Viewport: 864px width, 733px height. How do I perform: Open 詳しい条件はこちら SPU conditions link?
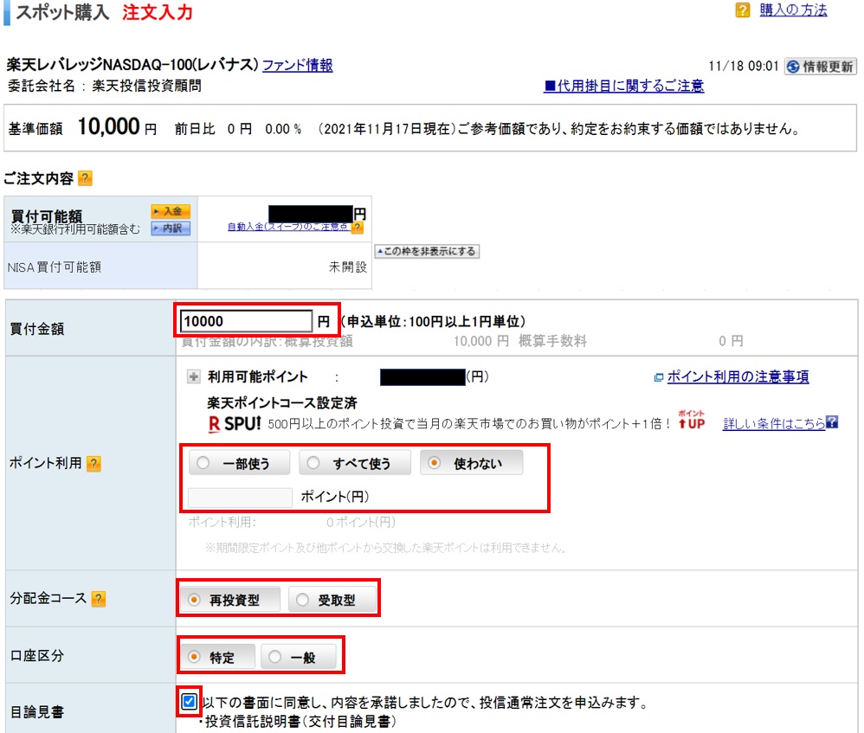point(774,423)
